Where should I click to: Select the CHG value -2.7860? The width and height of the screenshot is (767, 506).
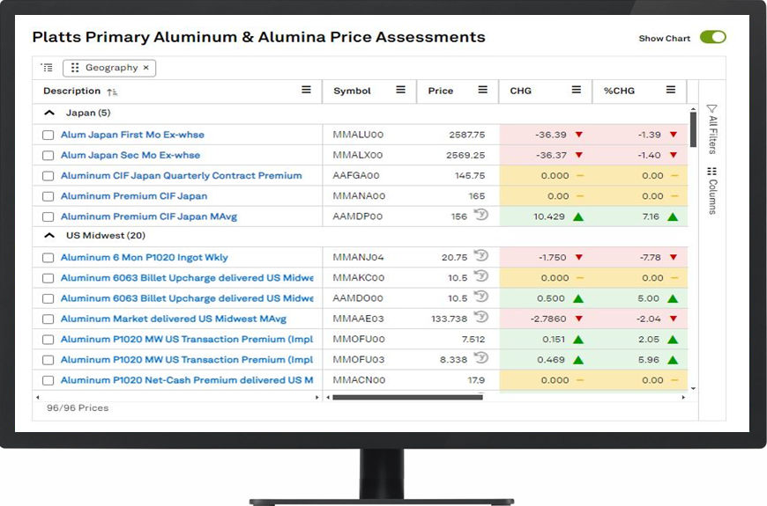point(548,319)
